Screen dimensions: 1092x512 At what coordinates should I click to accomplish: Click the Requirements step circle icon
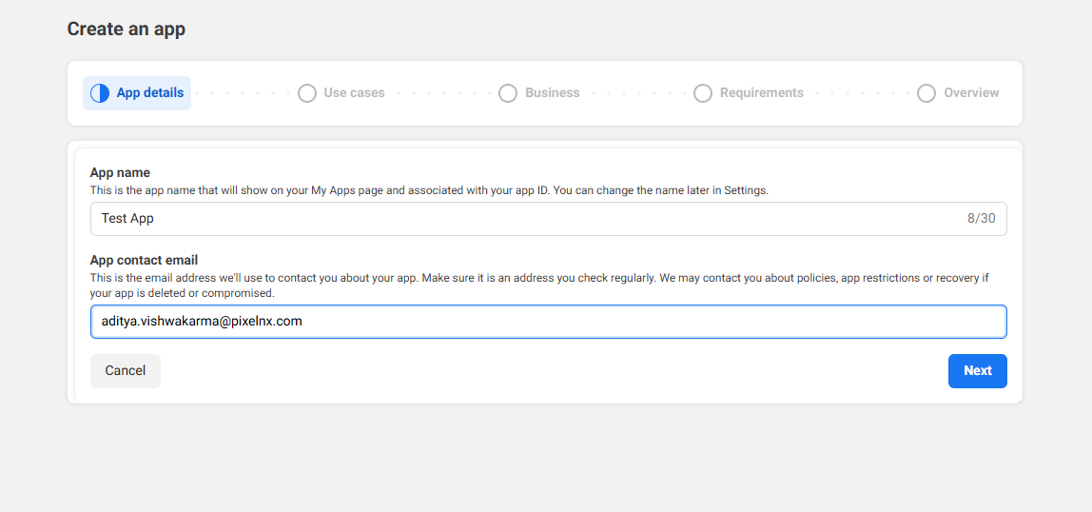[x=703, y=93]
